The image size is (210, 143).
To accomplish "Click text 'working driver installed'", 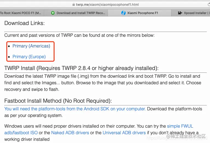I will click(27, 139).
